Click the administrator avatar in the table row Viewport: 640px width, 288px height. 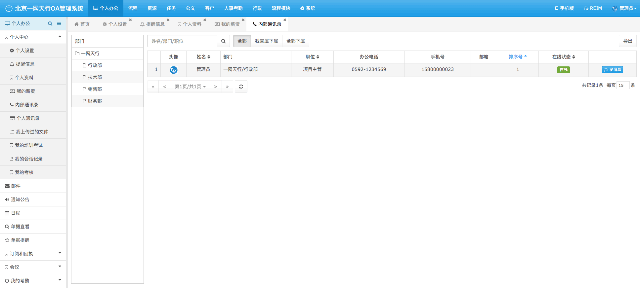[173, 70]
